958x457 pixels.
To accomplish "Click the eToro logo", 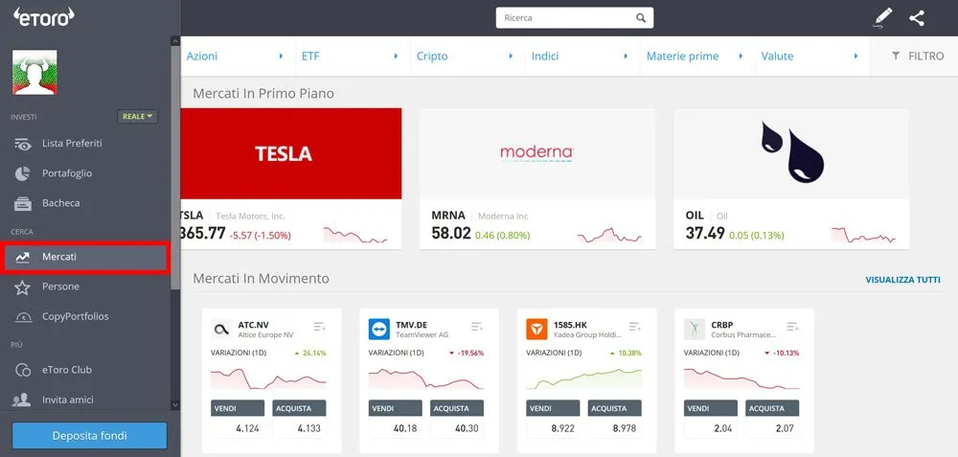I will pos(44,16).
